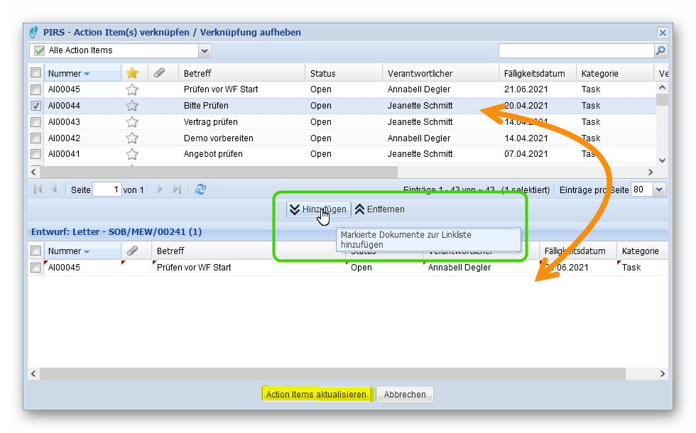Open the Alle Action Items dropdown
The image size is (696, 433).
point(205,50)
